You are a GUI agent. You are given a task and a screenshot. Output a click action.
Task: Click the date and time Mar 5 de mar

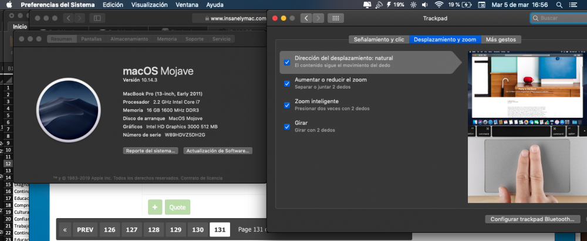pos(519,5)
